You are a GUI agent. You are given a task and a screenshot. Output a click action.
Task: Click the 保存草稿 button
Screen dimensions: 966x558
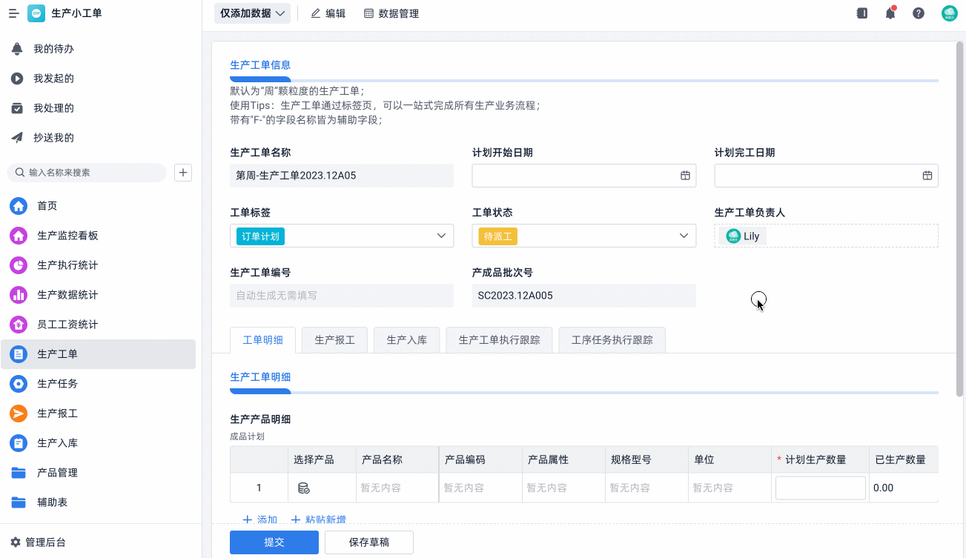(368, 542)
